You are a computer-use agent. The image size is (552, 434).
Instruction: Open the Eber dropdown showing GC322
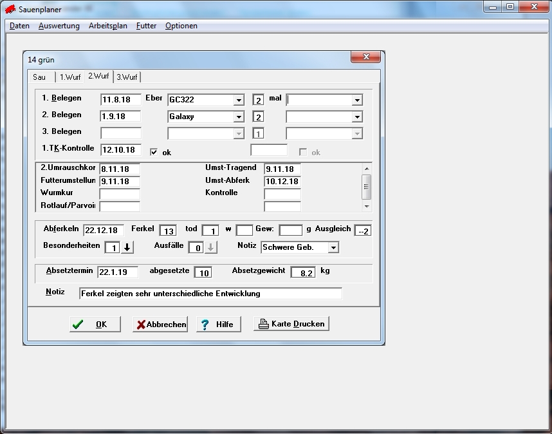tap(239, 100)
